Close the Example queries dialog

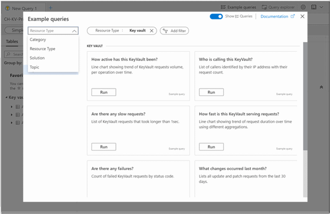pyautogui.click(x=302, y=16)
